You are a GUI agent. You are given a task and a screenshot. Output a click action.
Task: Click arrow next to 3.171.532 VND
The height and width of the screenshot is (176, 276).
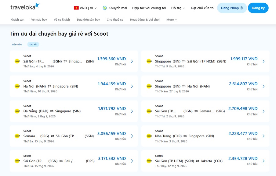132,161
